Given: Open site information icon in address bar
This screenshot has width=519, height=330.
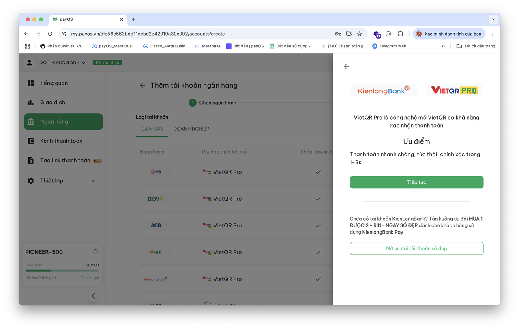Looking at the screenshot, I should point(64,34).
